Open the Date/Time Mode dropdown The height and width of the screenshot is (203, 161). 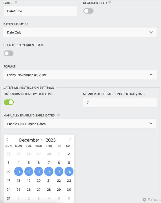[80, 32]
